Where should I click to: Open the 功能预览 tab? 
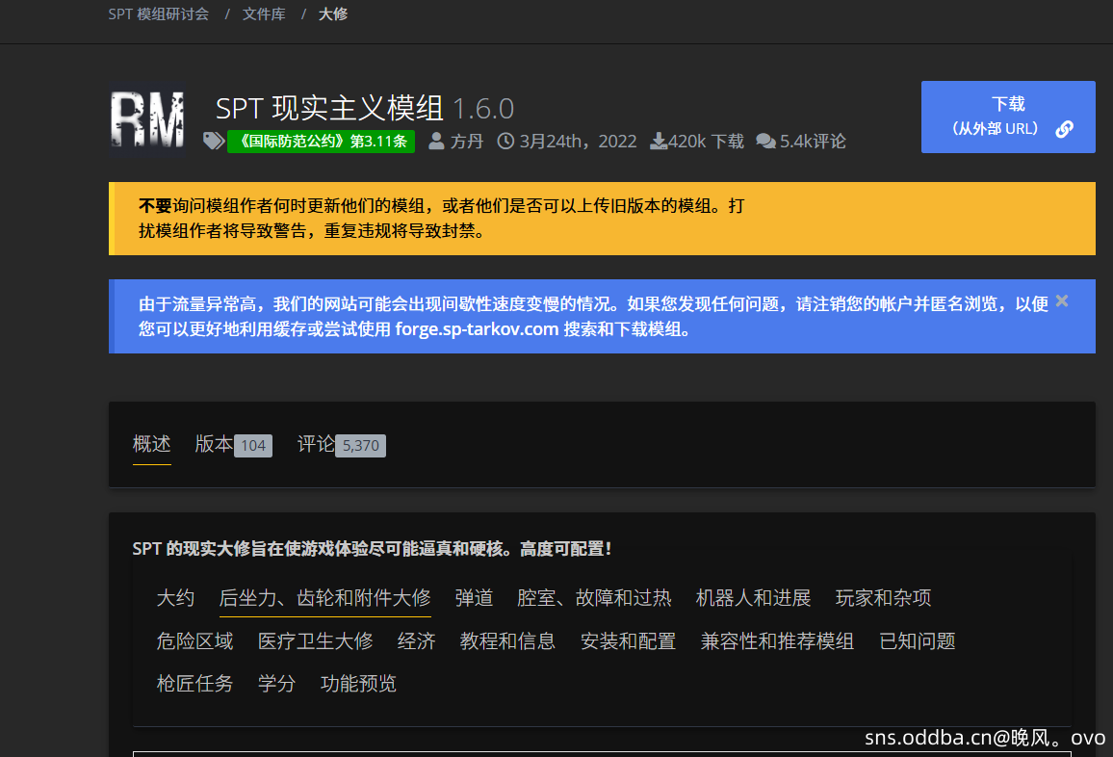(x=358, y=683)
